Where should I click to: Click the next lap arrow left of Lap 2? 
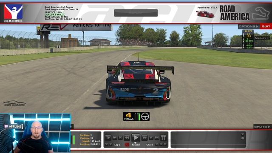110,144
